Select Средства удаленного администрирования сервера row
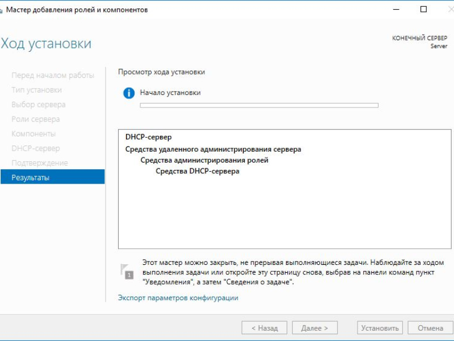The image size is (454, 341). tap(213, 149)
